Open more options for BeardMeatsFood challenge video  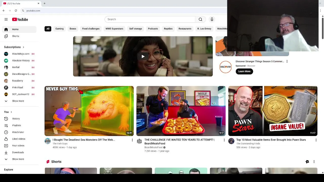click(224, 140)
